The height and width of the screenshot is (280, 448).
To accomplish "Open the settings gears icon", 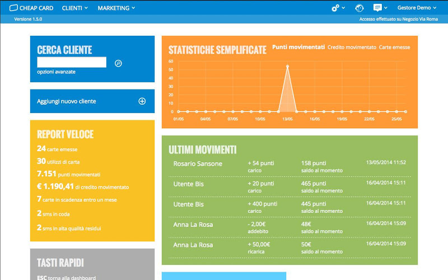I will click(335, 8).
